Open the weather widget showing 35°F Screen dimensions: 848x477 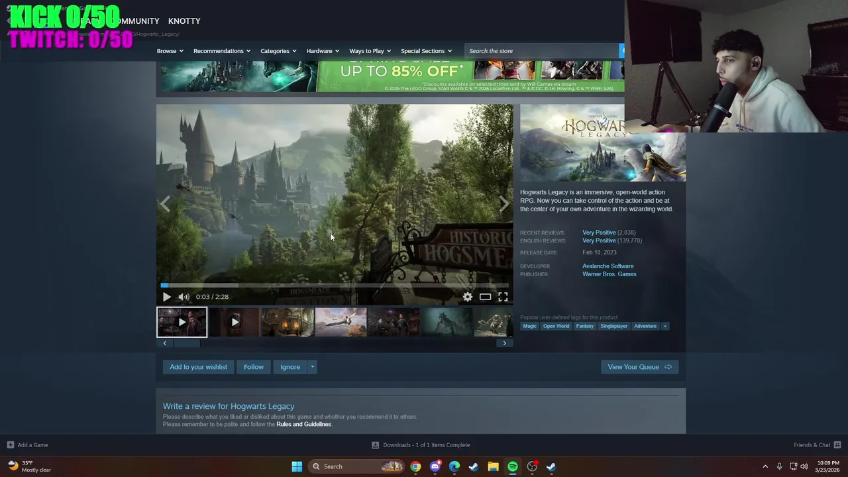click(x=30, y=466)
